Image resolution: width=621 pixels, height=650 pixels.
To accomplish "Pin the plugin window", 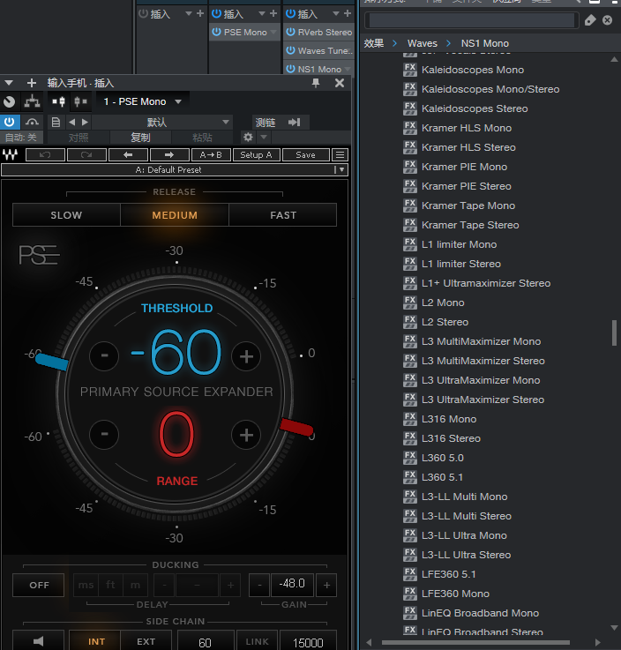I will point(316,83).
